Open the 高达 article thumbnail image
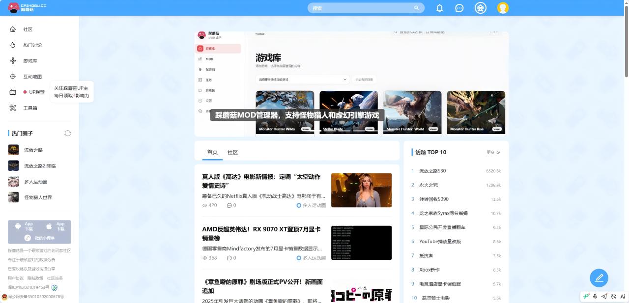Image resolution: width=629 pixels, height=303 pixels. click(361, 190)
